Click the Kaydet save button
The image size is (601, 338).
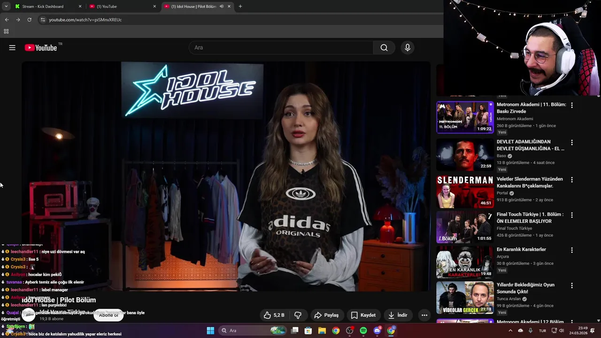(x=363, y=315)
